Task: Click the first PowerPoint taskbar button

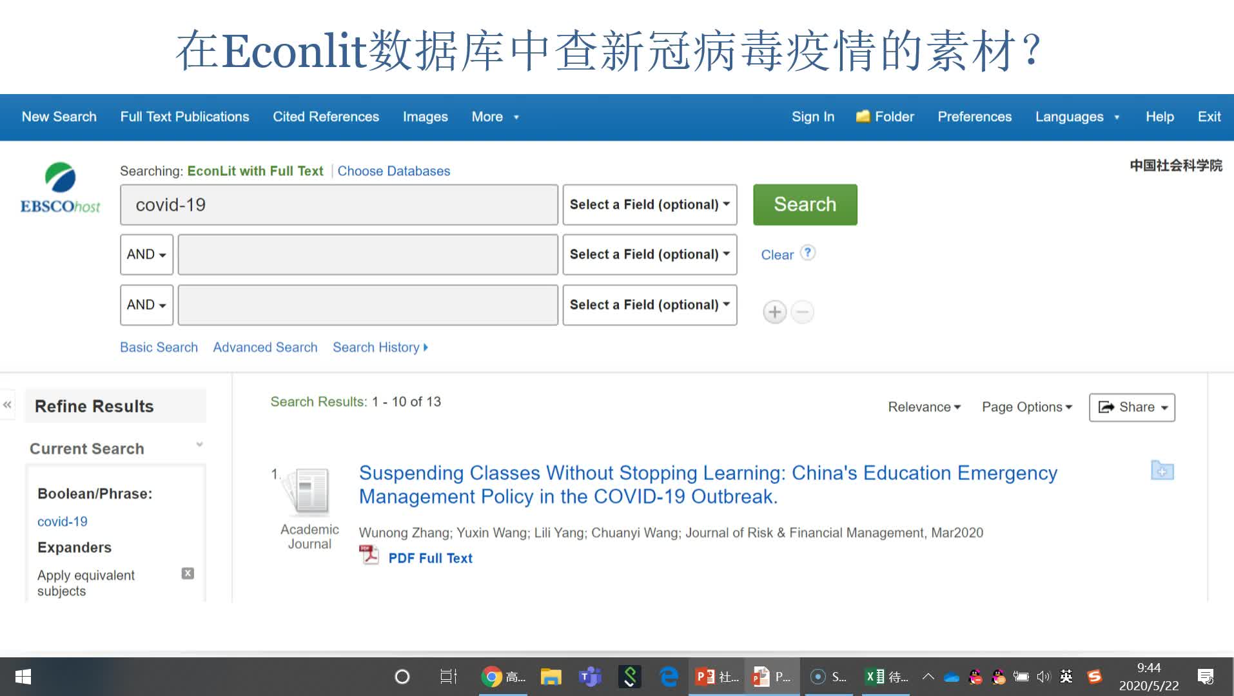Action: pyautogui.click(x=716, y=677)
